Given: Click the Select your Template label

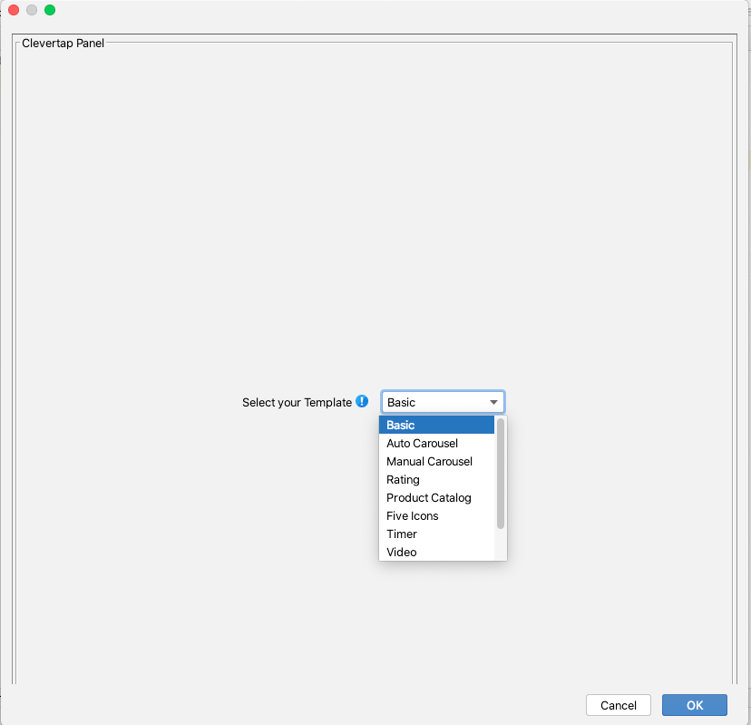Looking at the screenshot, I should pos(297,403).
